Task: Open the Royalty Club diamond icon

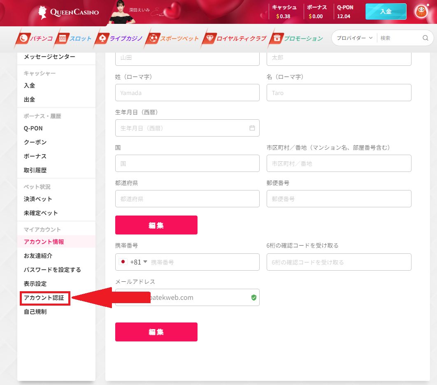Action: [x=209, y=39]
